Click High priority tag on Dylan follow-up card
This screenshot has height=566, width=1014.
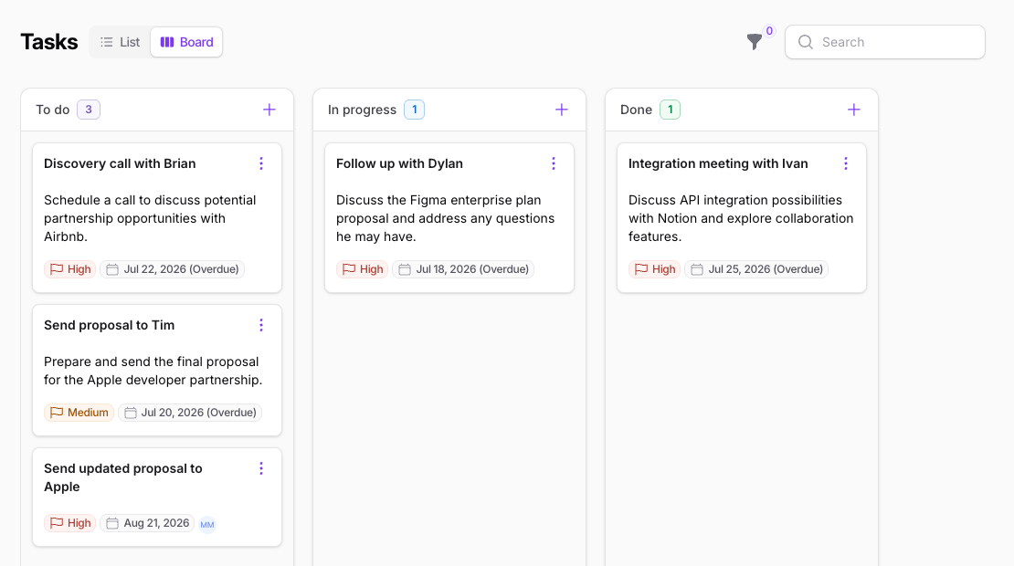pyautogui.click(x=362, y=269)
